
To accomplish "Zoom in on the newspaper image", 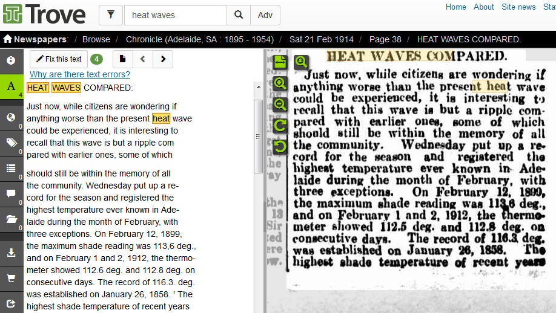I will [x=280, y=83].
